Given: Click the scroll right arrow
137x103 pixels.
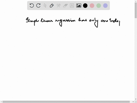Looking at the screenshot, I should tap(133, 102).
